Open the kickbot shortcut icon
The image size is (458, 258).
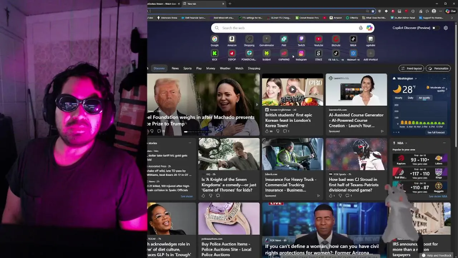[267, 53]
